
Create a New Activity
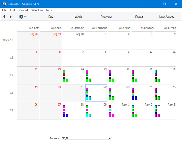(167, 17)
